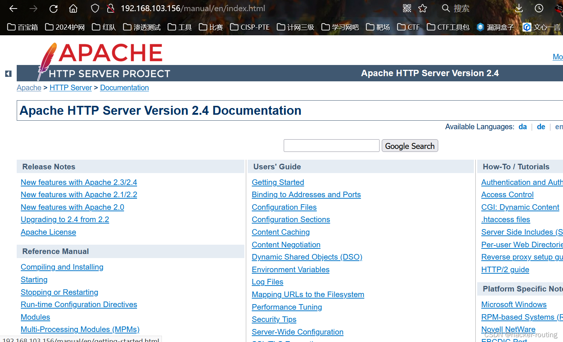Open the Access Control link
Screen dimensions: 563x342
507,195
